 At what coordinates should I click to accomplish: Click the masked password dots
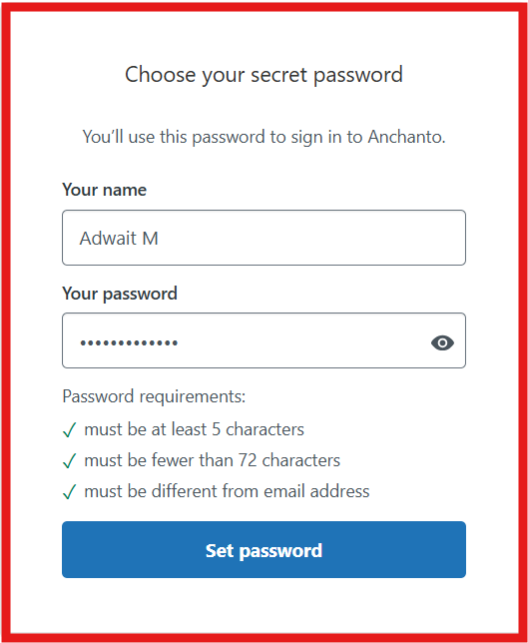click(x=129, y=342)
